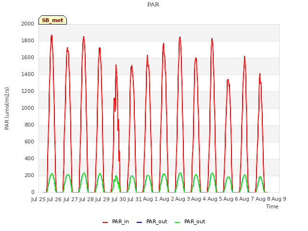Click the Jul 29 x-axis date label
308x231 pixels.
point(103,199)
